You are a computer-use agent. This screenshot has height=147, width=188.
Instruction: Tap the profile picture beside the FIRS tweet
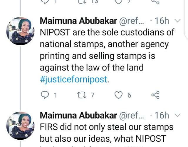pyautogui.click(x=19, y=124)
